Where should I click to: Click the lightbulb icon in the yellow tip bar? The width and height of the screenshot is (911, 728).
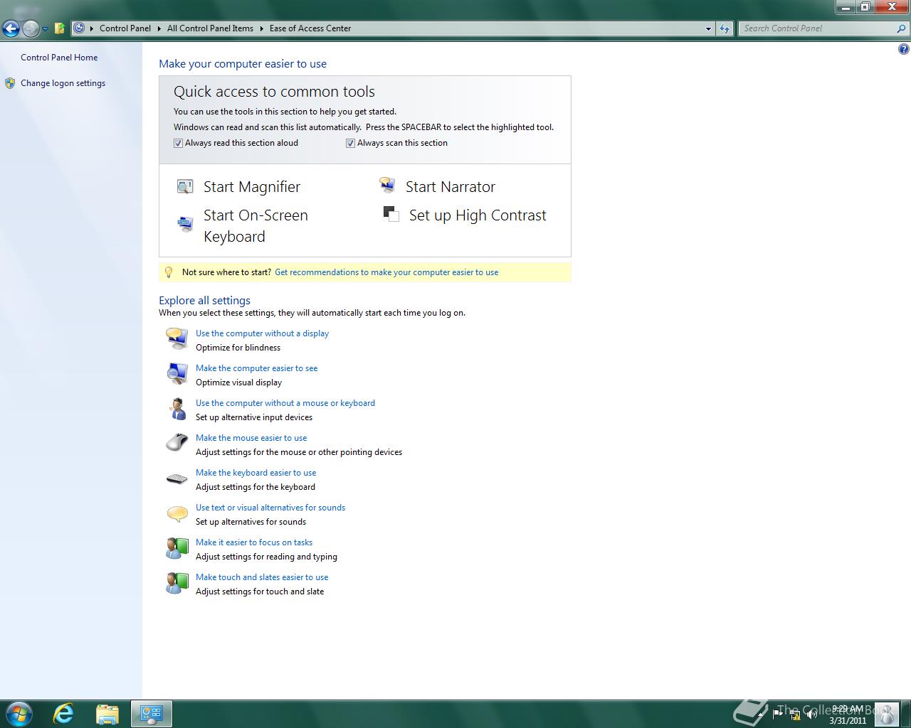pos(169,272)
